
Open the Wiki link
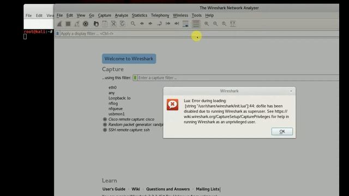pos(136,189)
